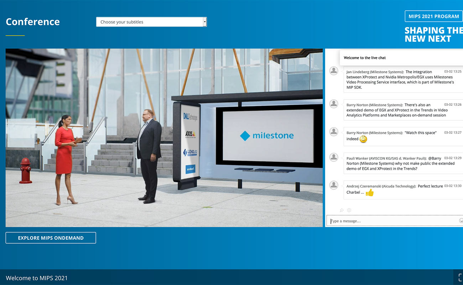Click Pauli Wanker (AVISCON KG/SAS) name
Screen dimensions: 463x285
(x=386, y=158)
